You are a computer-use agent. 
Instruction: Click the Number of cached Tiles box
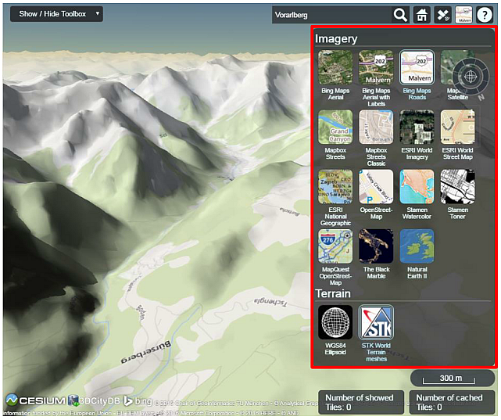pos(452,403)
